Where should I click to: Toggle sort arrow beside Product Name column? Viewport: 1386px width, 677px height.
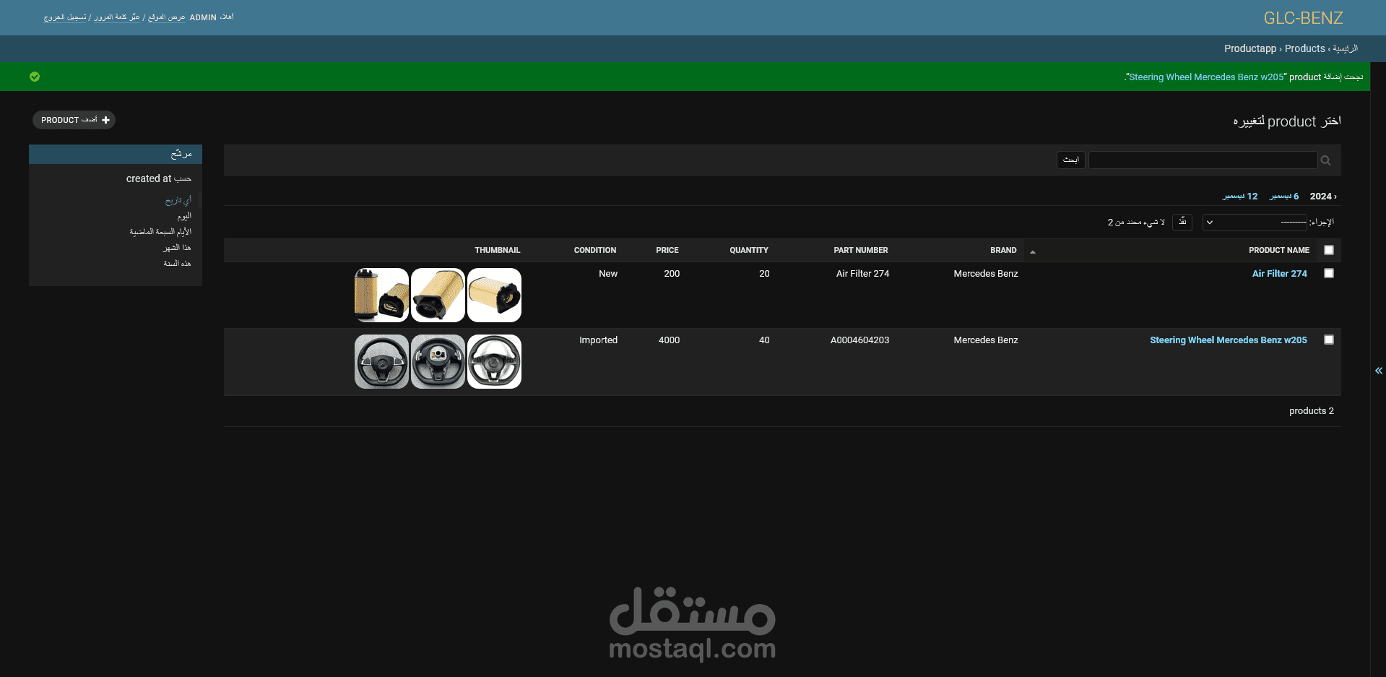(x=1033, y=251)
